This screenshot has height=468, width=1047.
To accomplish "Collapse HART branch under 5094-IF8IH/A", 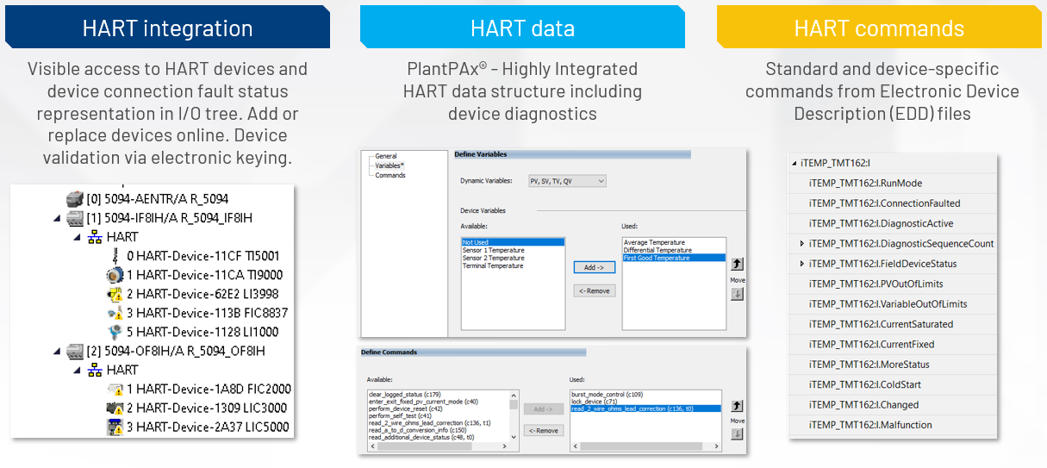I will (x=77, y=237).
